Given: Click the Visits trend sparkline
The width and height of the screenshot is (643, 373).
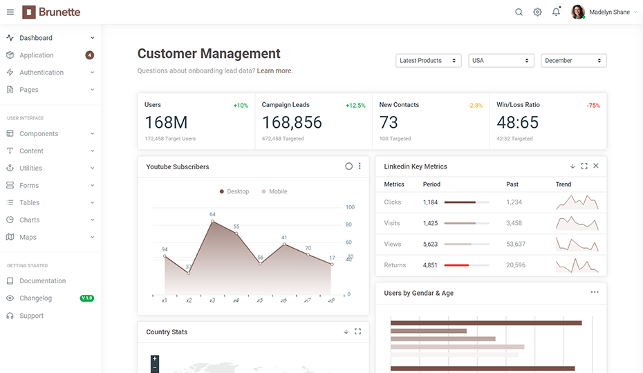Looking at the screenshot, I should (x=577, y=223).
